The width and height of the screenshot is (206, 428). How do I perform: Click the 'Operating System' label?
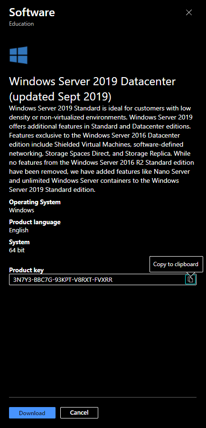click(x=35, y=202)
